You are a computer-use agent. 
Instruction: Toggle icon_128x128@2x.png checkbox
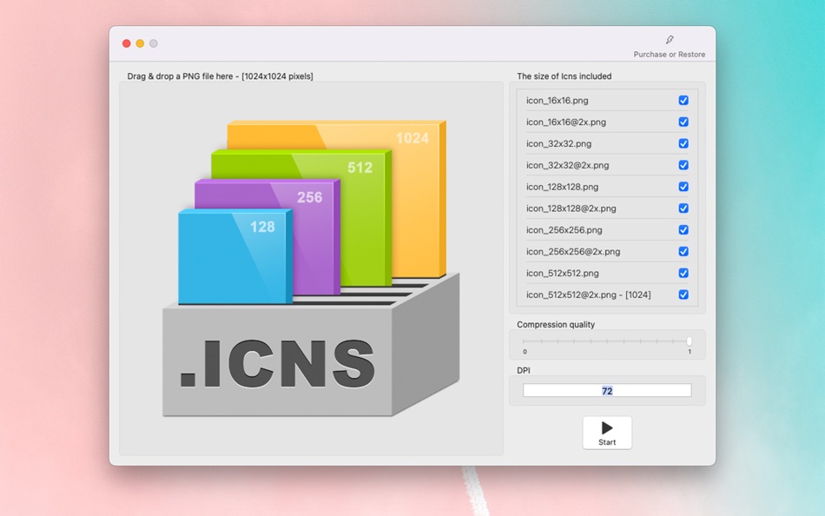683,208
